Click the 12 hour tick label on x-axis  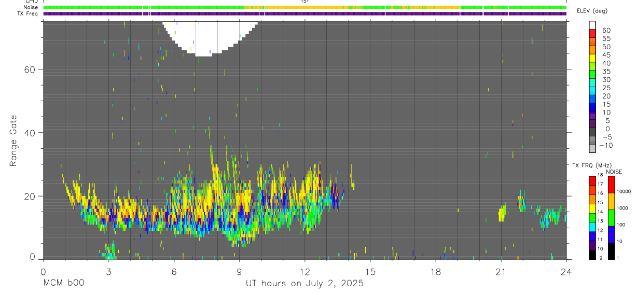(305, 272)
